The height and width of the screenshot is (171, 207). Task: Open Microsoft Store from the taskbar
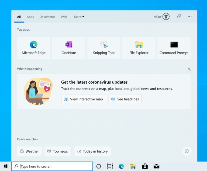point(145,166)
